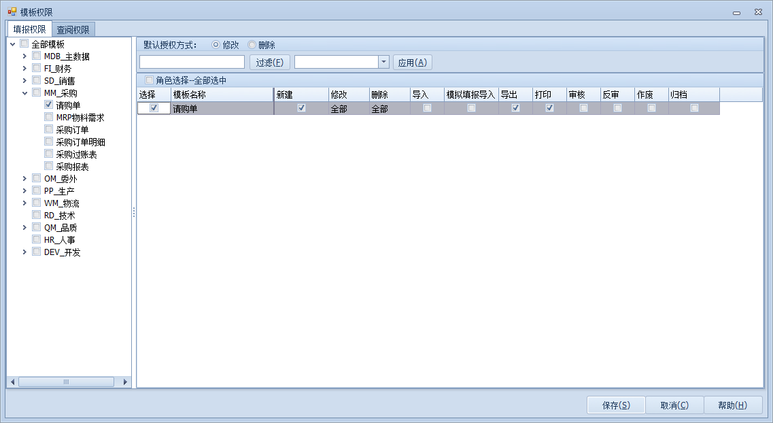
Task: Select the 修改 default authorization radio
Action: tap(216, 45)
